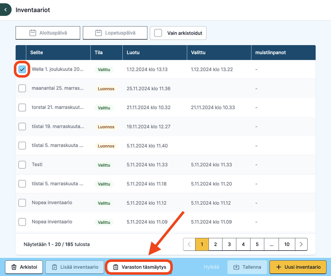Open the Testi inventory row
The image size is (331, 276).
coord(165,165)
